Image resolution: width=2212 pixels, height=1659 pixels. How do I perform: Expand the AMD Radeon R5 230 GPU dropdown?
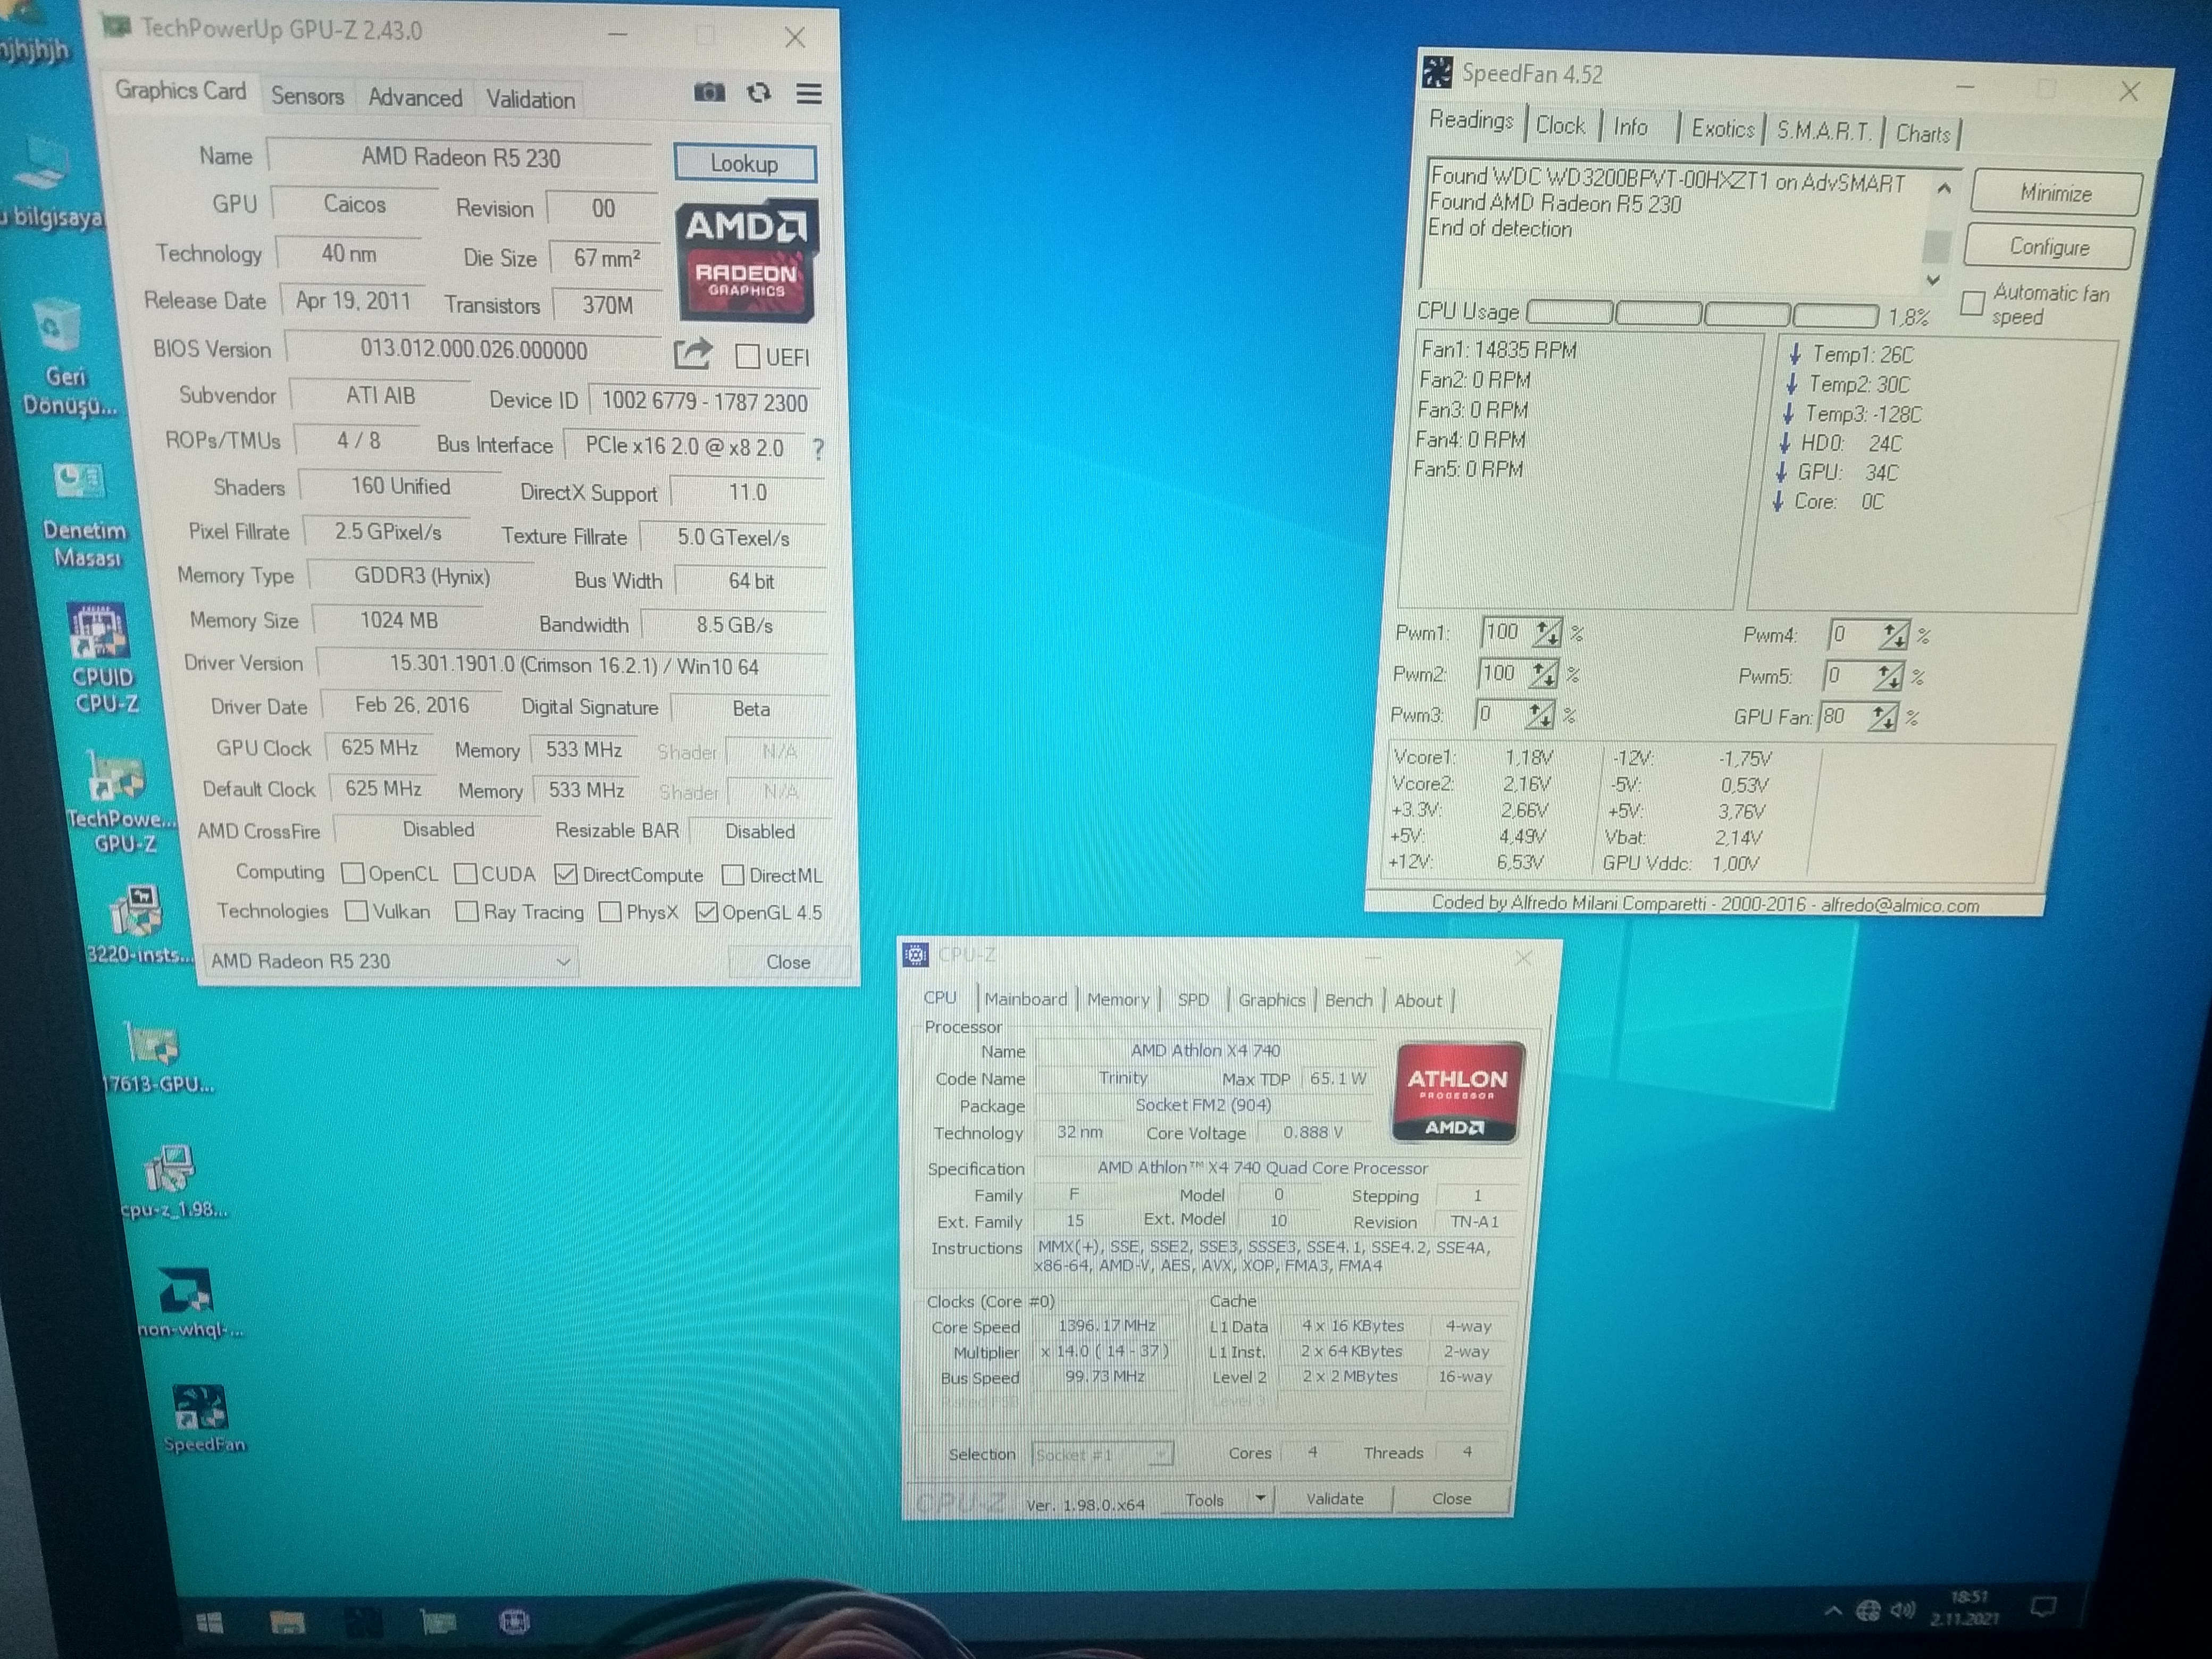[x=563, y=962]
